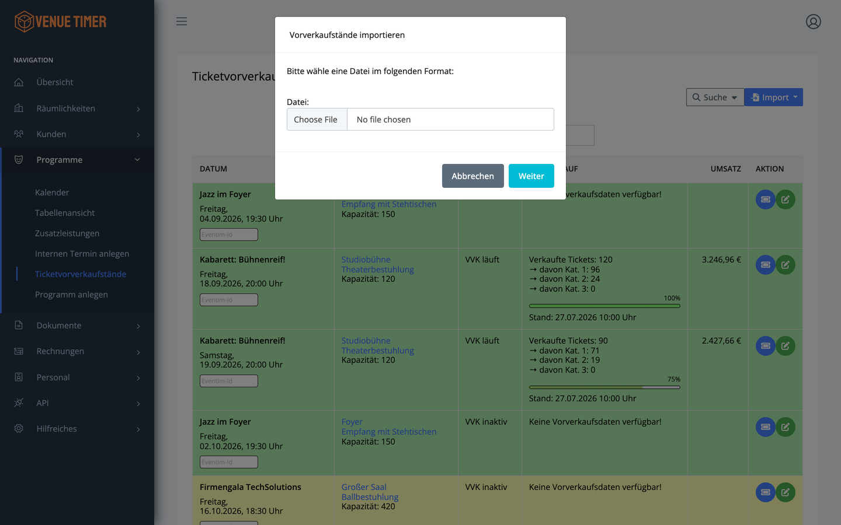Click the UMSATZ column header
The height and width of the screenshot is (525, 841).
pyautogui.click(x=725, y=169)
